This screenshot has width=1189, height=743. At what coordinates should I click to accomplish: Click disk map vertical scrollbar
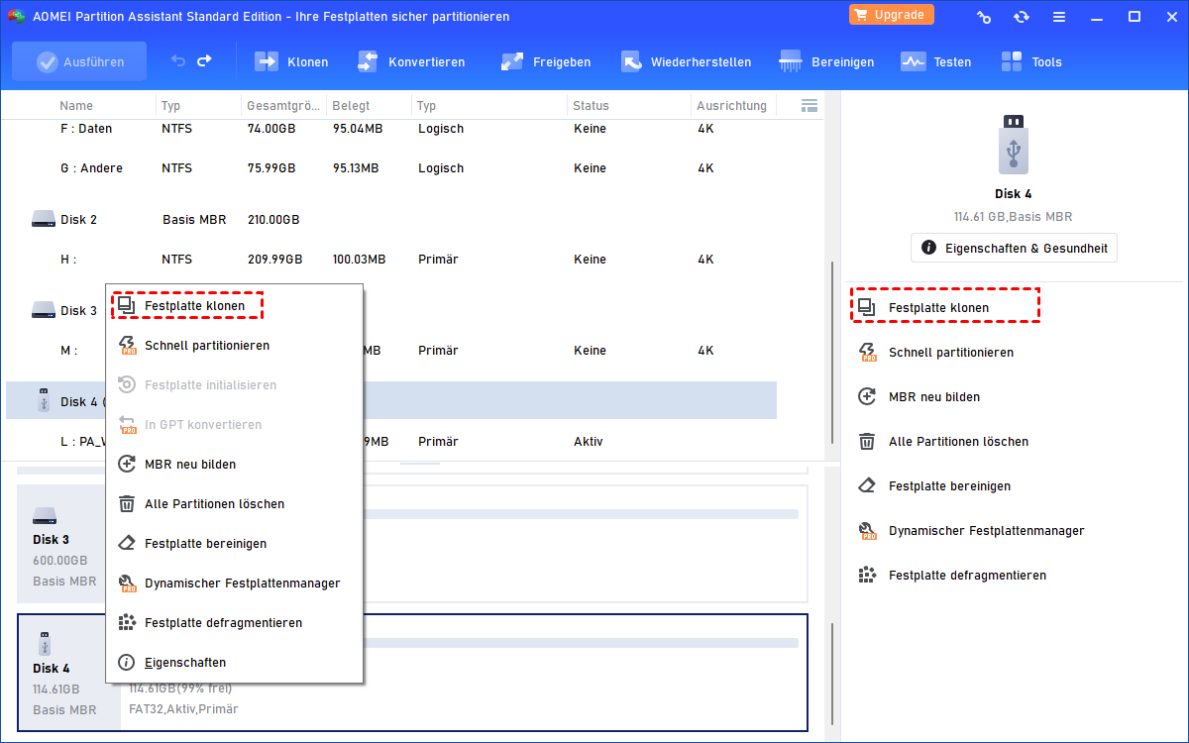pyautogui.click(x=832, y=674)
